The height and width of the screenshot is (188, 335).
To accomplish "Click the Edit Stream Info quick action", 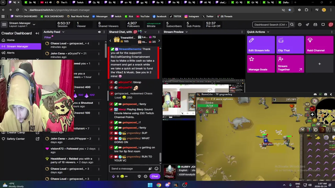I will tap(260, 45).
